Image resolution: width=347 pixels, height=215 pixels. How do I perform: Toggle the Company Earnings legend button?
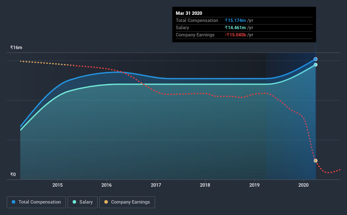[x=127, y=202]
